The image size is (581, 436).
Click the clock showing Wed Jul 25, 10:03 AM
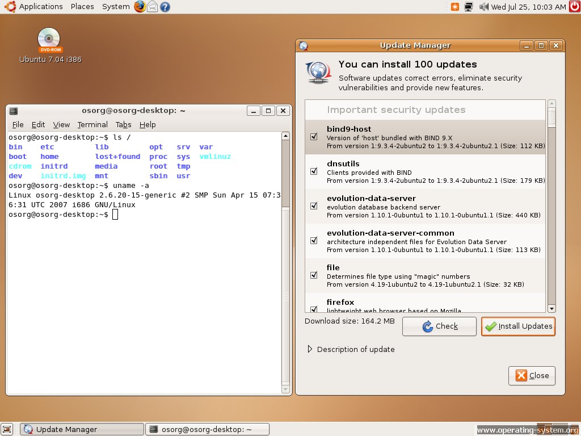tap(528, 7)
